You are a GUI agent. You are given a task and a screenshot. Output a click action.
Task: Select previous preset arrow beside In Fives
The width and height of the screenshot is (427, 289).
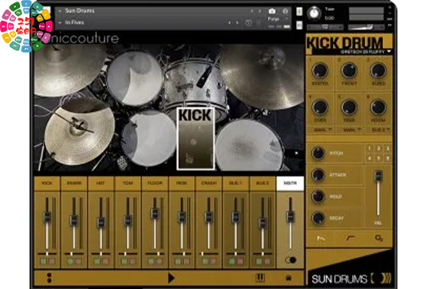[x=229, y=23]
